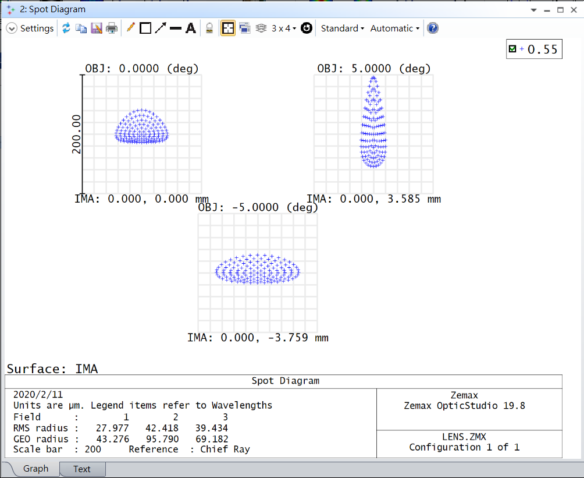584x478 pixels.
Task: Select the Graph tab
Action: [35, 469]
